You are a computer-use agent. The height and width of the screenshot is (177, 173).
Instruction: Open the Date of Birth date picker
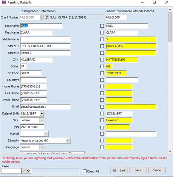pyautogui.click(x=42, y=113)
